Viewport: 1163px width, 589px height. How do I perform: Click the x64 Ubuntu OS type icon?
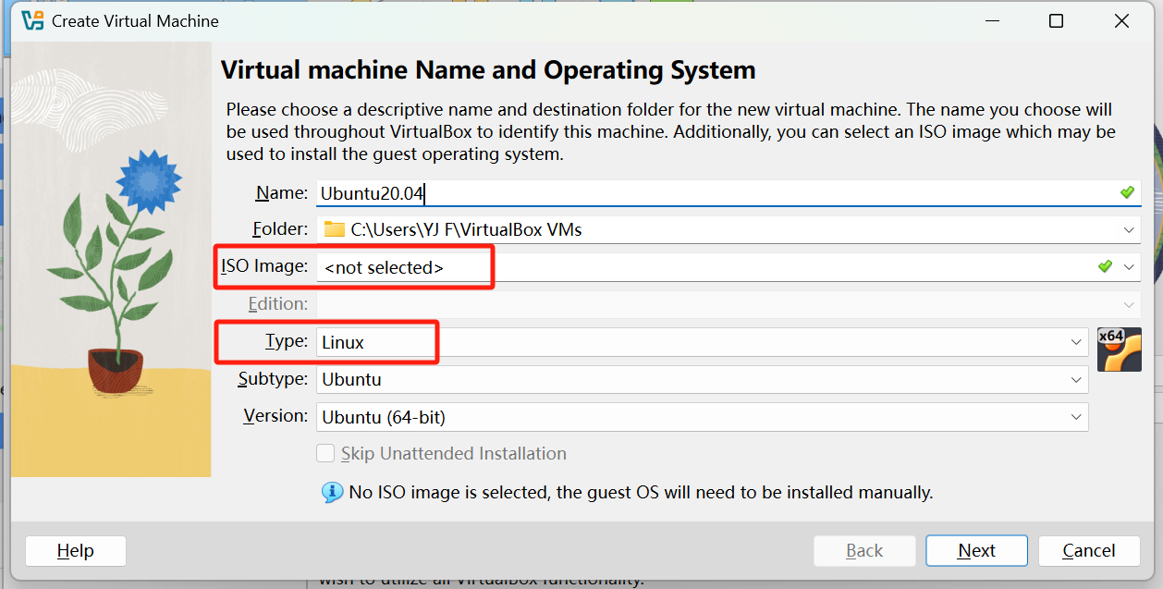(1119, 350)
